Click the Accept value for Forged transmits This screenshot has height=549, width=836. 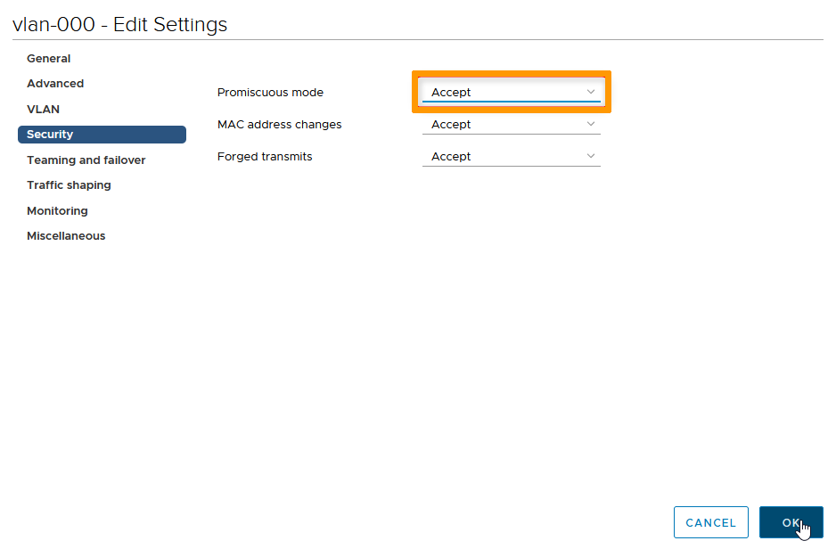[x=452, y=157]
